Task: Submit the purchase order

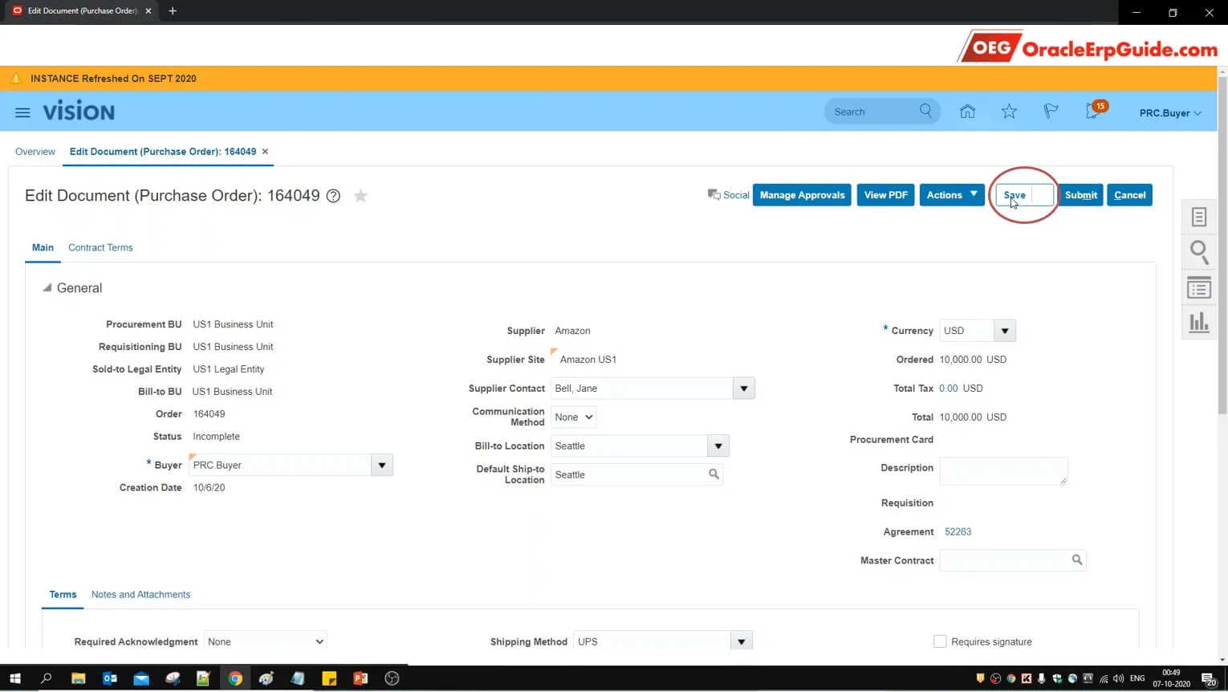Action: pyautogui.click(x=1080, y=195)
